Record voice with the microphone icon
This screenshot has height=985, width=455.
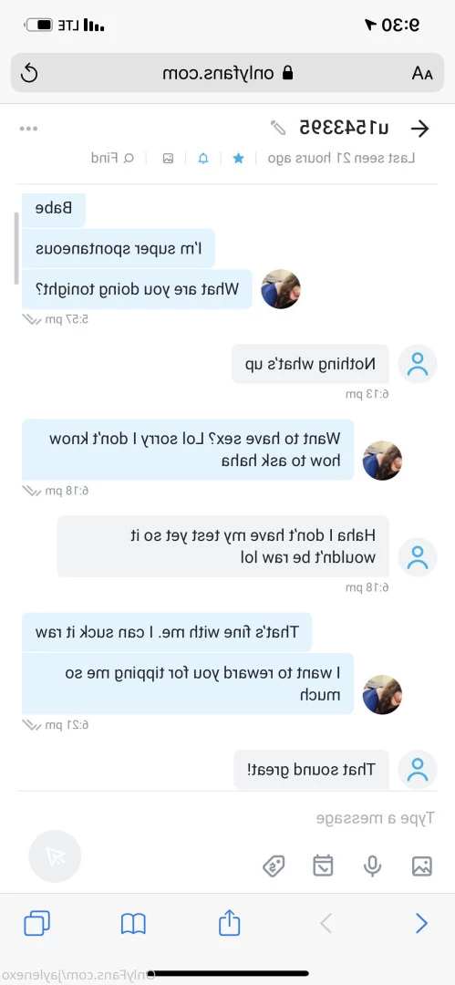[x=372, y=866]
